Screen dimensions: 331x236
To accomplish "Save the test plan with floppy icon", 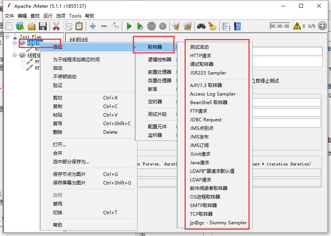I will click(x=43, y=26).
